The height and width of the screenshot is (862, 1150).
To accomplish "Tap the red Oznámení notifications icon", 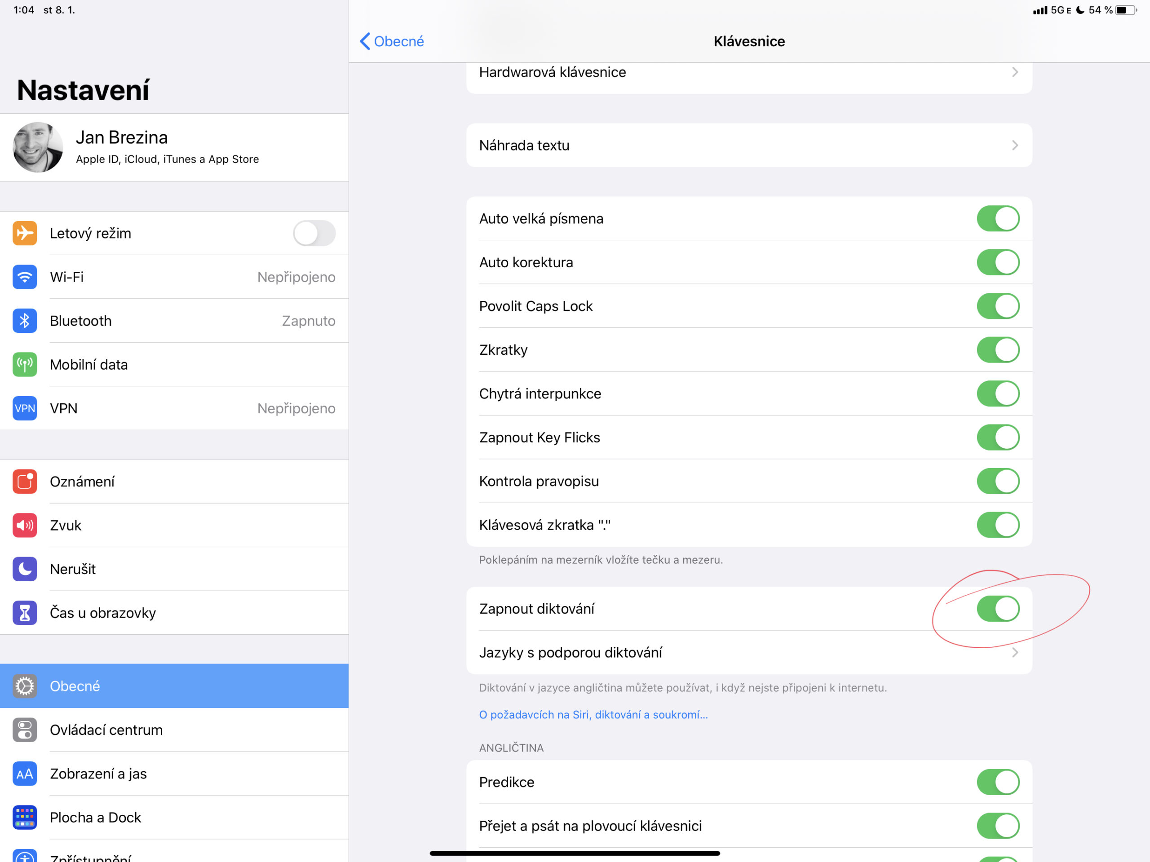I will pos(24,482).
